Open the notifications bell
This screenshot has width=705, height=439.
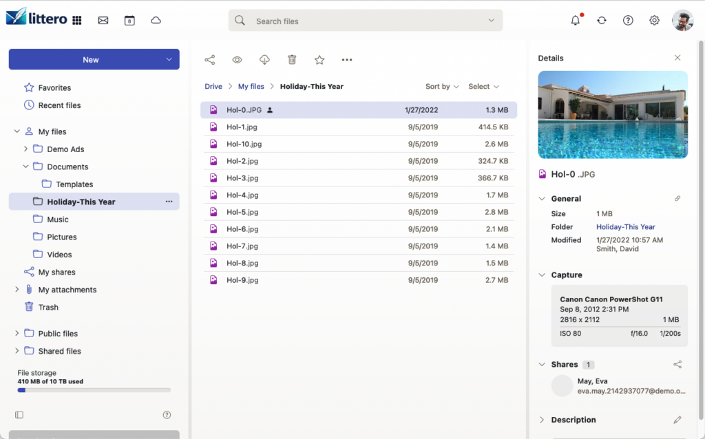pyautogui.click(x=576, y=21)
